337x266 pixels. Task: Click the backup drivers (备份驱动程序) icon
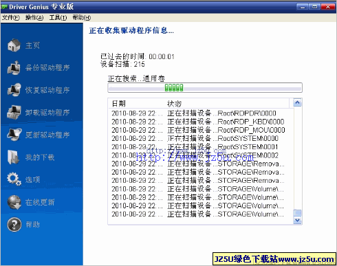point(14,67)
